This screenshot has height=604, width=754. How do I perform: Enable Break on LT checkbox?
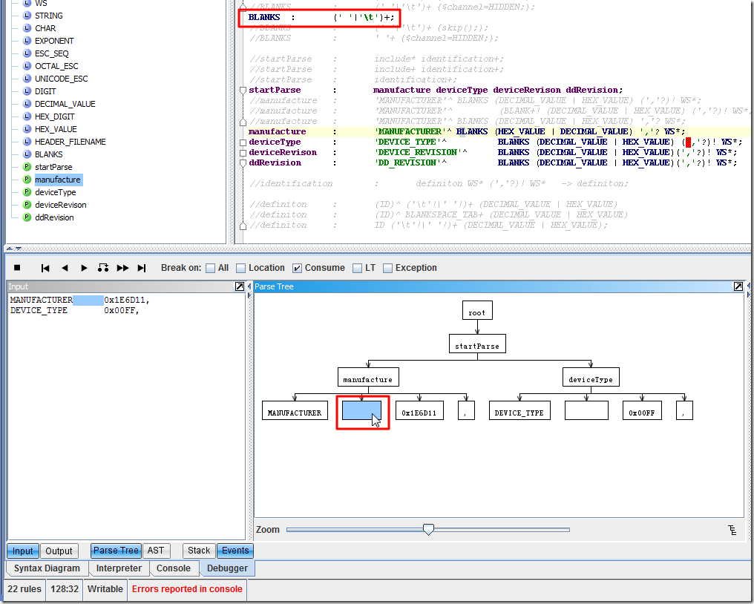(x=357, y=269)
